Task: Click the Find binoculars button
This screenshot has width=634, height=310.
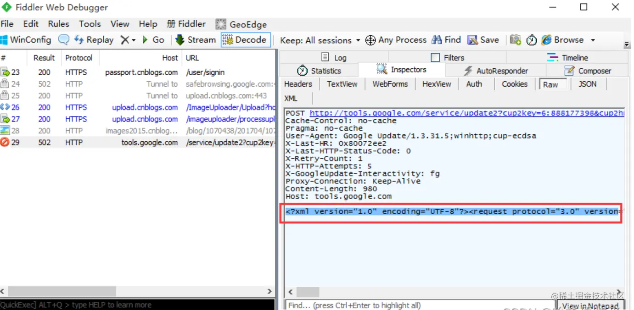Action: click(446, 40)
